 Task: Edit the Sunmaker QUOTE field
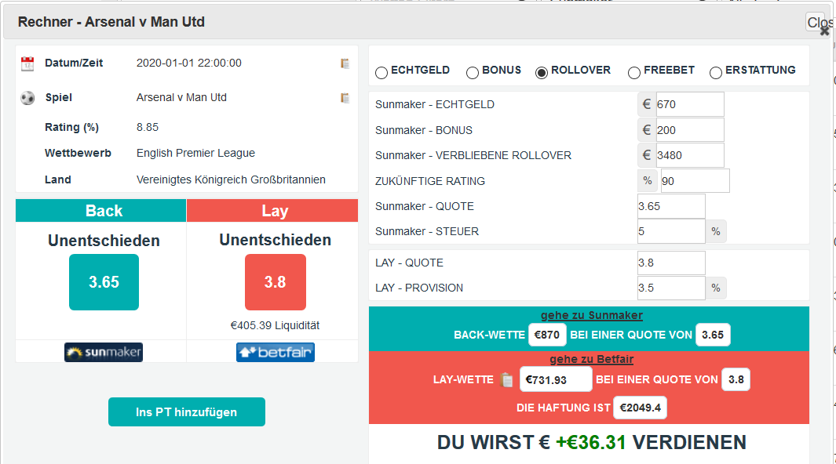point(671,206)
